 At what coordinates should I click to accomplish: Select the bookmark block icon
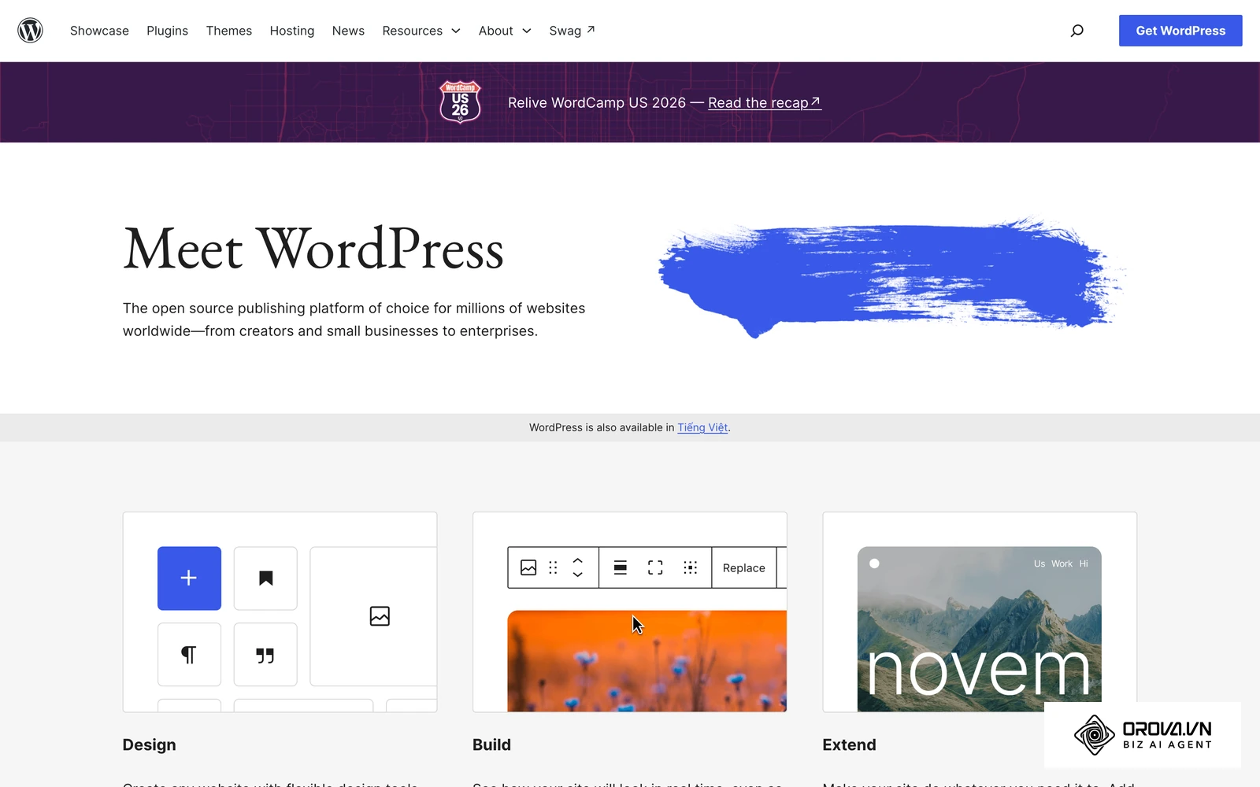(x=265, y=578)
